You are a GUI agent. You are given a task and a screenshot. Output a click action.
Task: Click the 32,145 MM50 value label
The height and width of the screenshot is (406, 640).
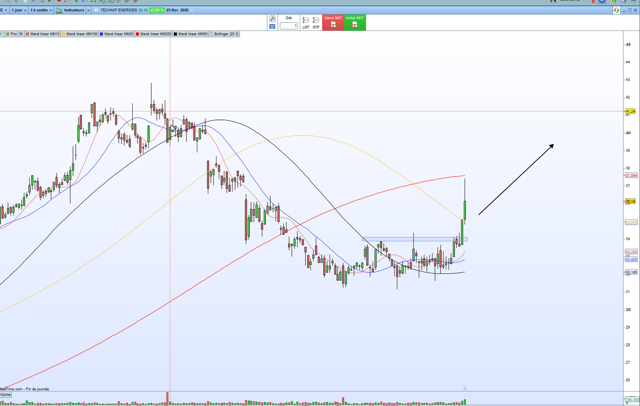pyautogui.click(x=630, y=272)
